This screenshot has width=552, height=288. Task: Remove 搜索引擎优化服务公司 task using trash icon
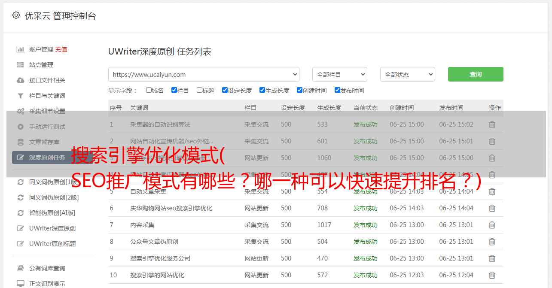point(492,258)
